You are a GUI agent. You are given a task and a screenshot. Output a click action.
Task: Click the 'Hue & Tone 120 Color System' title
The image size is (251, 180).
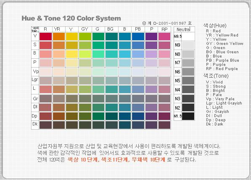tap(71, 18)
